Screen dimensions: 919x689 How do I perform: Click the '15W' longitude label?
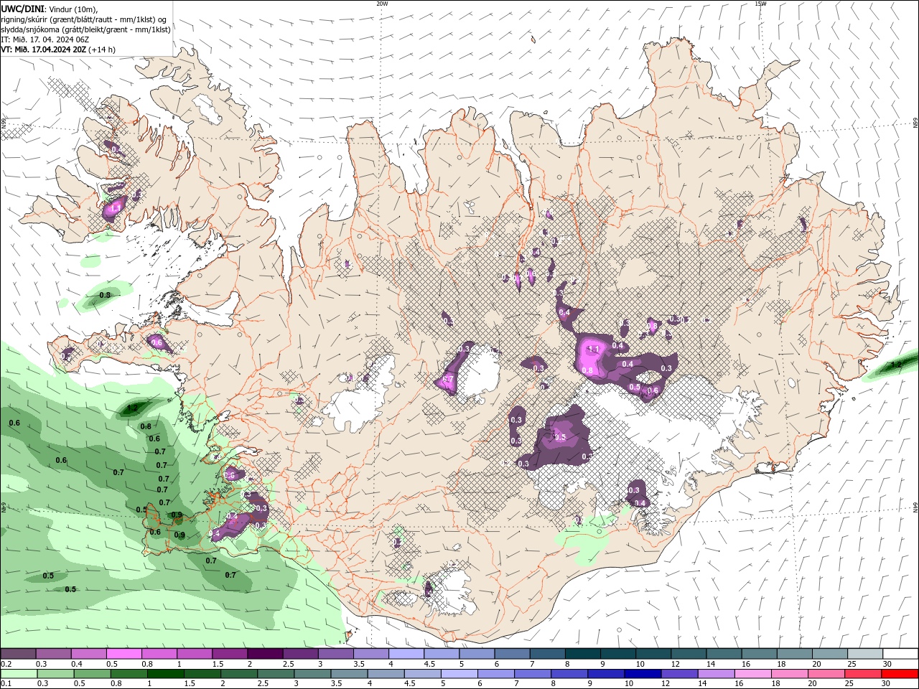point(760,4)
